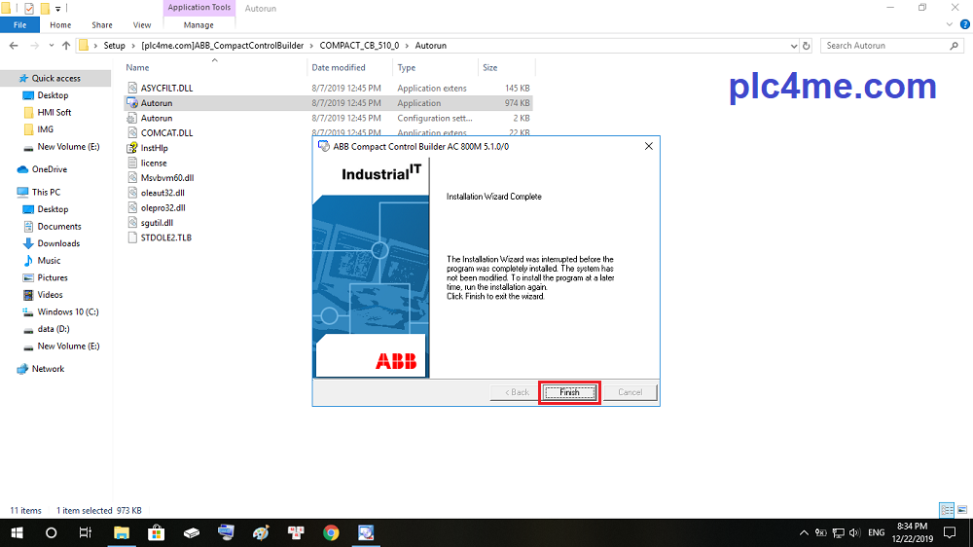Open the View ribbon tab
This screenshot has width=973, height=547.
click(141, 25)
